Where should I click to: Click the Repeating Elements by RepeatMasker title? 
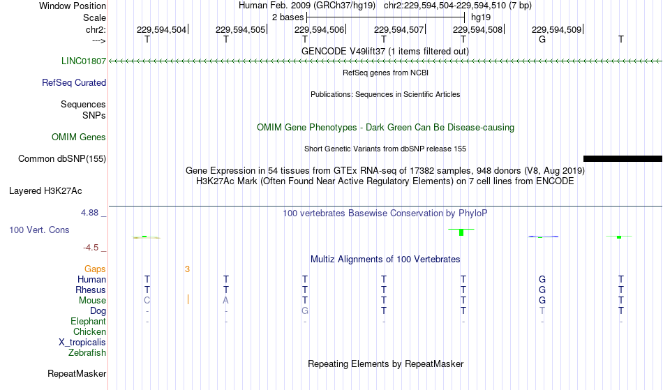coord(385,363)
